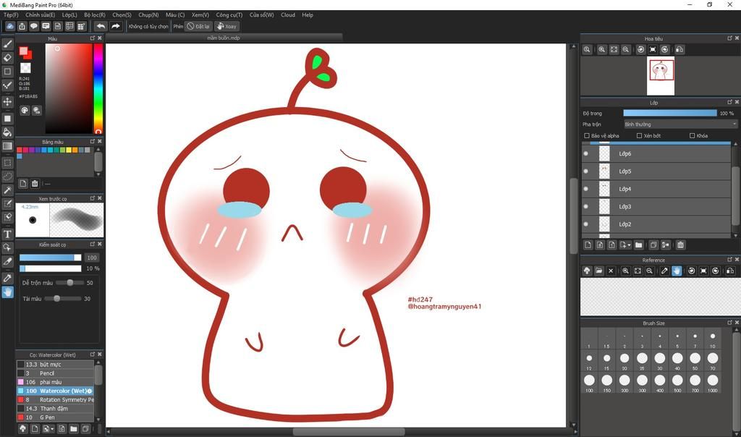Click the Độ trong opacity slider
741x437 pixels.
(x=669, y=113)
